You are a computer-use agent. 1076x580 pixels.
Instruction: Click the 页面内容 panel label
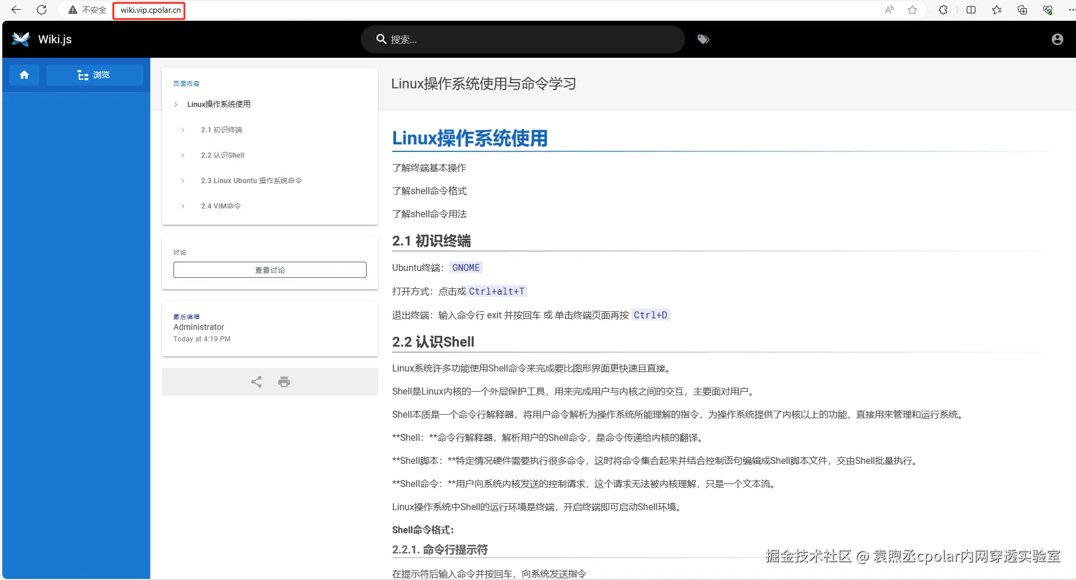point(186,84)
